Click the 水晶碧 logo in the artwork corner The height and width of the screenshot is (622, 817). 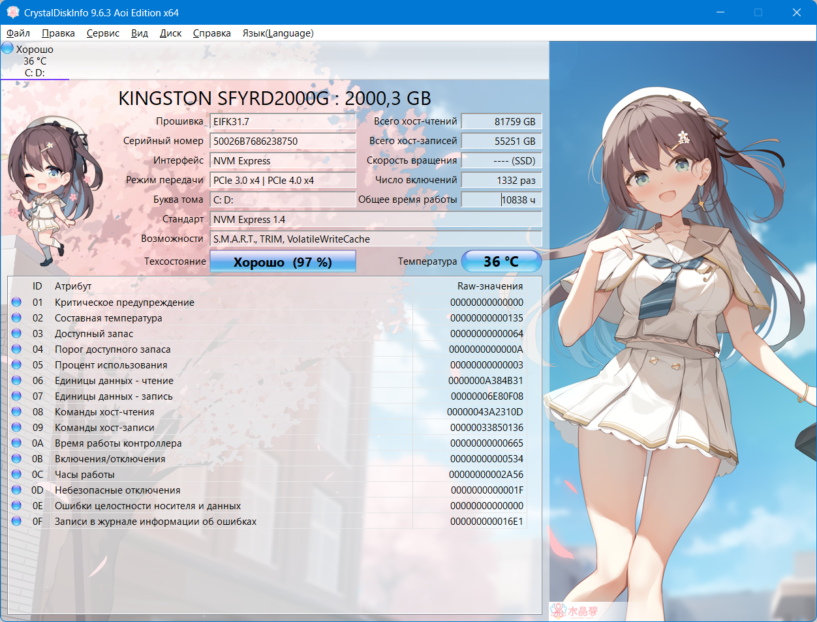(574, 611)
